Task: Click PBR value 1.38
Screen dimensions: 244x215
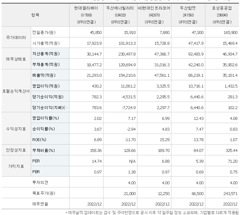Action: click(132, 172)
